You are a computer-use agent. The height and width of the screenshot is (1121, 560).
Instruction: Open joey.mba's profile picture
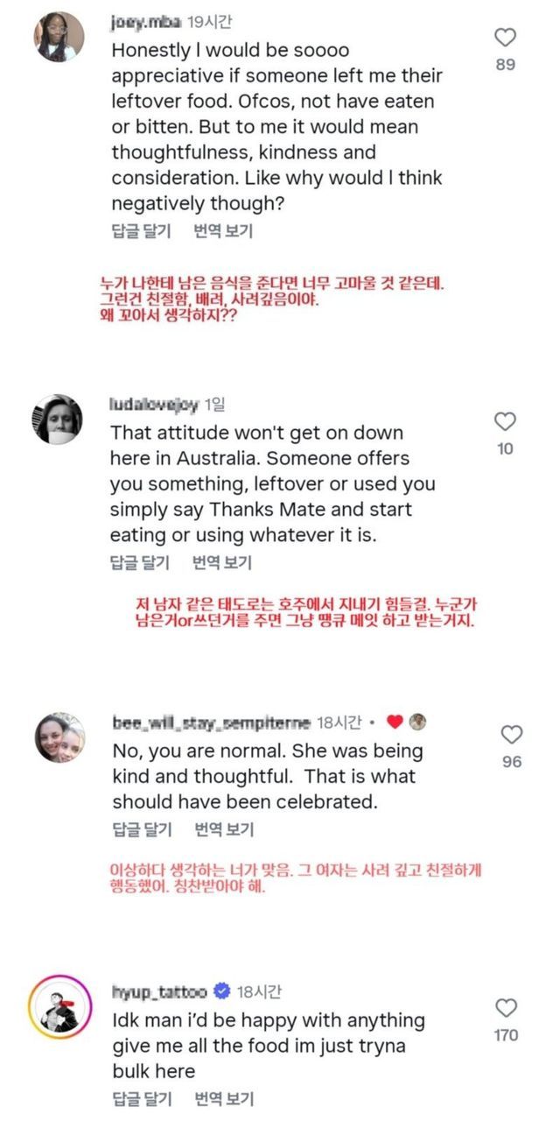tap(59, 37)
